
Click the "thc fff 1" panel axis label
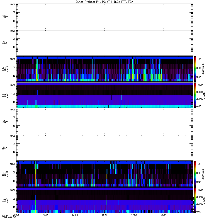coord(5,122)
